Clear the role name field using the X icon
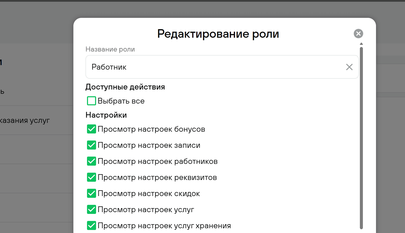 (x=349, y=67)
